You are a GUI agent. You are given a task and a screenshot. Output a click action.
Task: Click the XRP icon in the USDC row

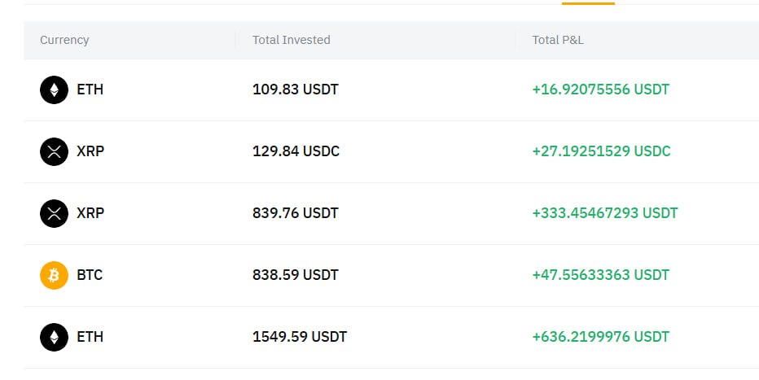[x=54, y=152]
